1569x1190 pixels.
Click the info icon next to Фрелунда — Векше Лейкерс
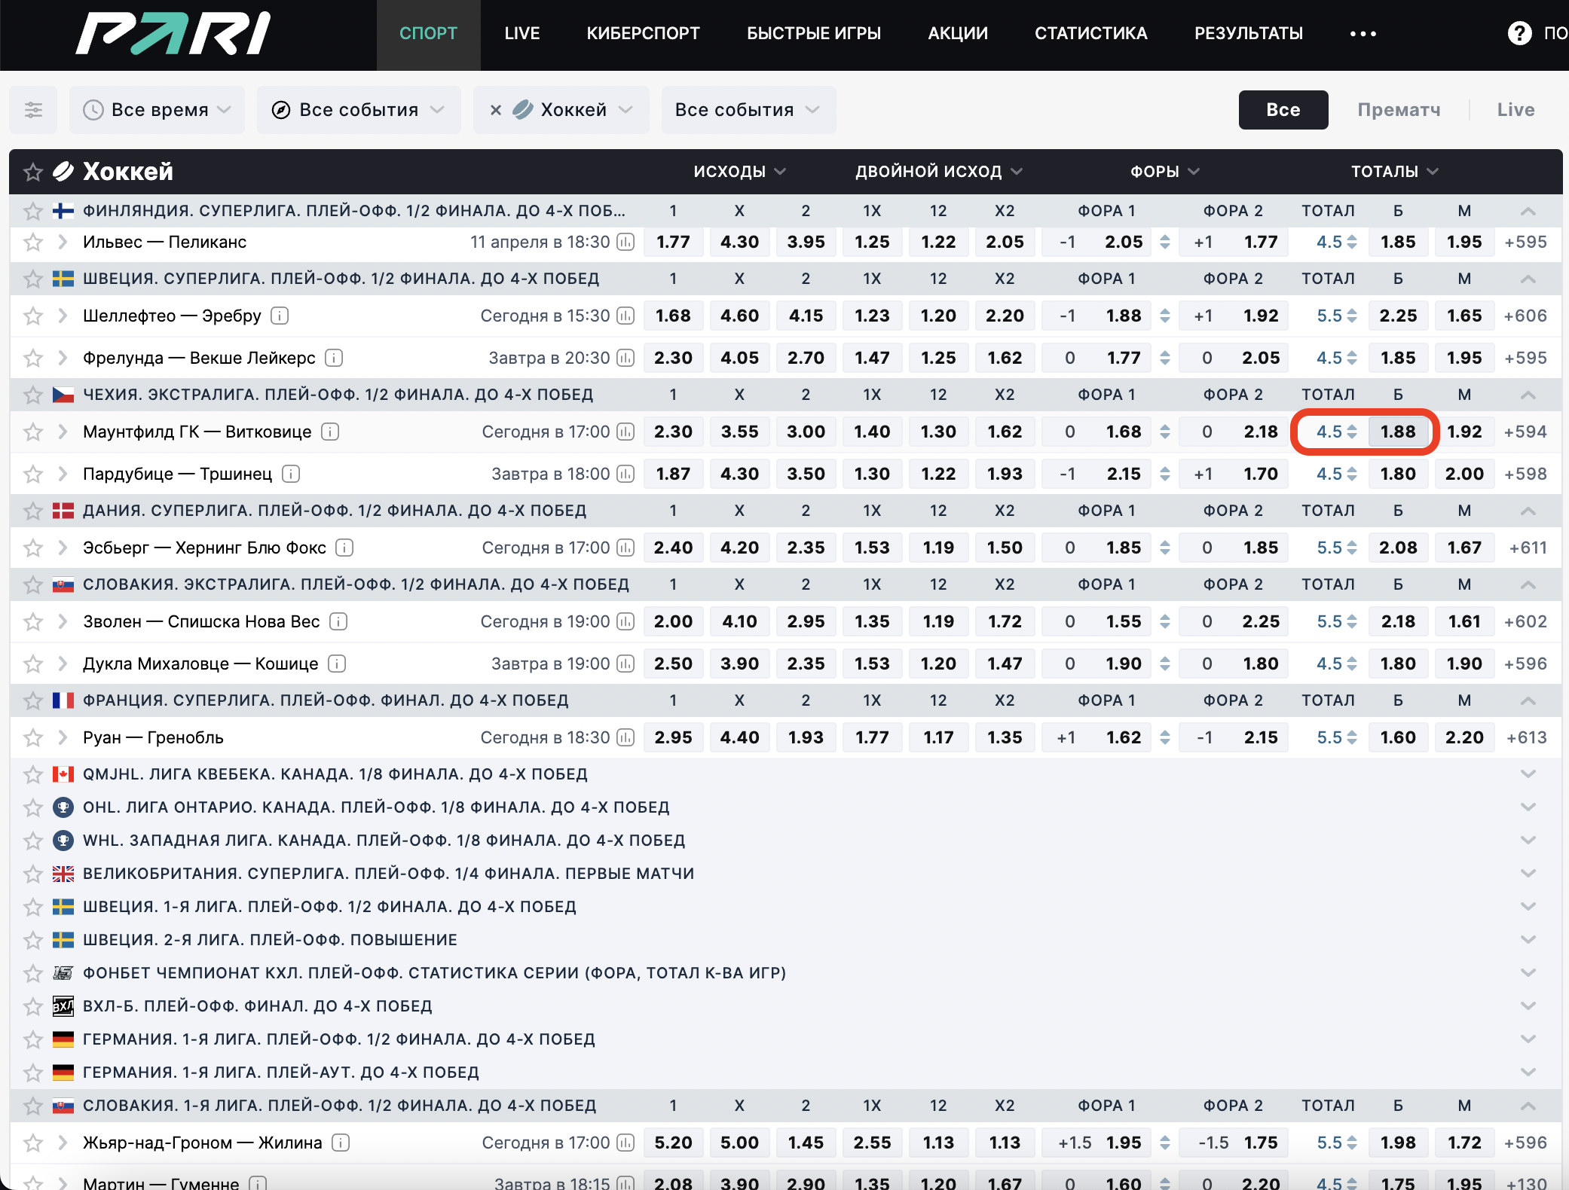(335, 358)
